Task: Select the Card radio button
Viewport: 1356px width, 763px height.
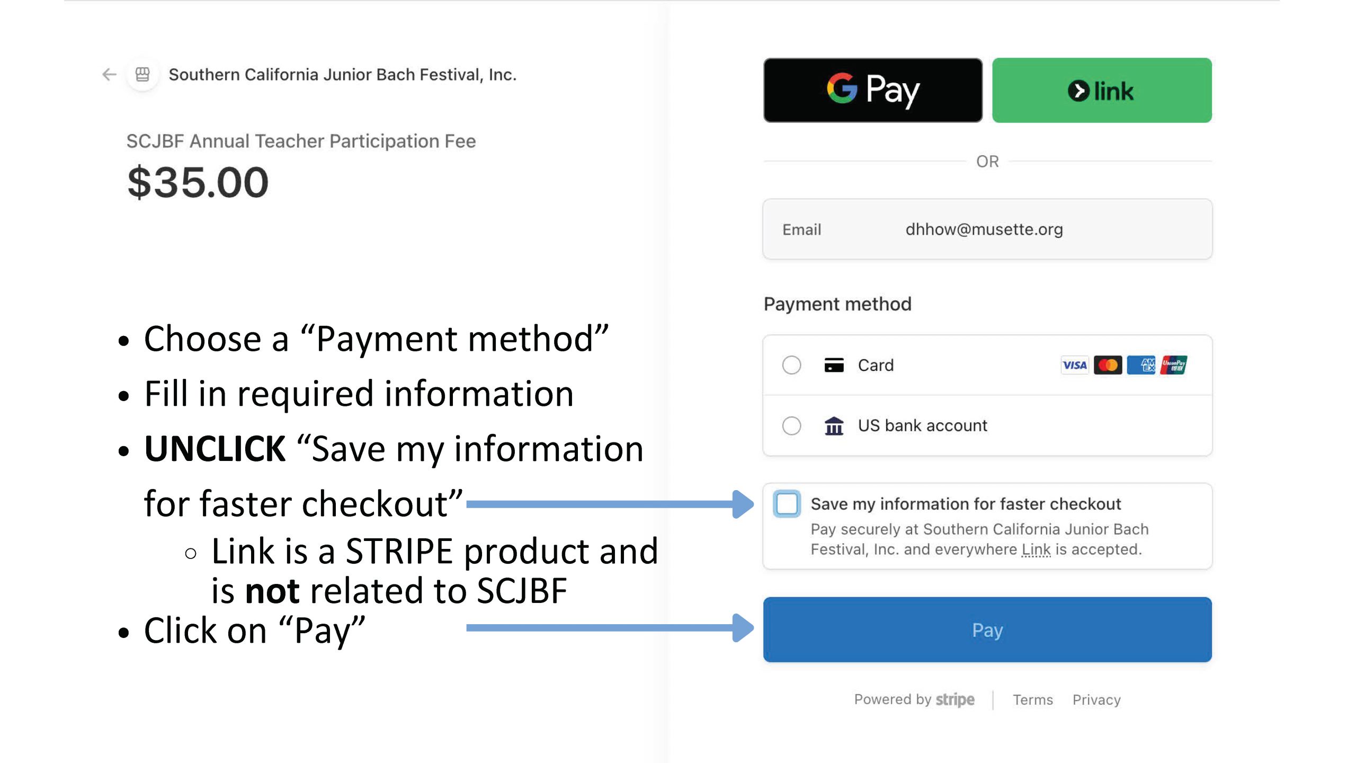Action: [791, 365]
